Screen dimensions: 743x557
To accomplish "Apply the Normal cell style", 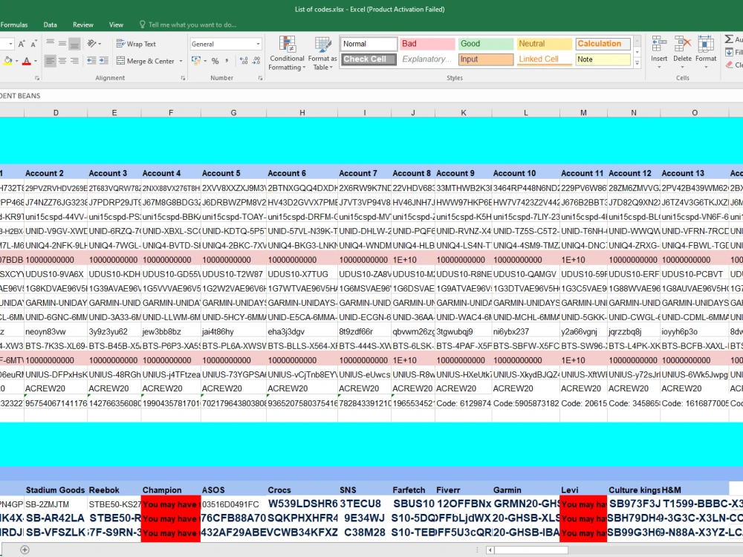I will (x=369, y=44).
